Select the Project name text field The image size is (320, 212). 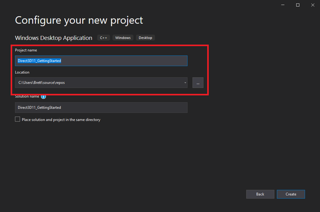click(101, 61)
